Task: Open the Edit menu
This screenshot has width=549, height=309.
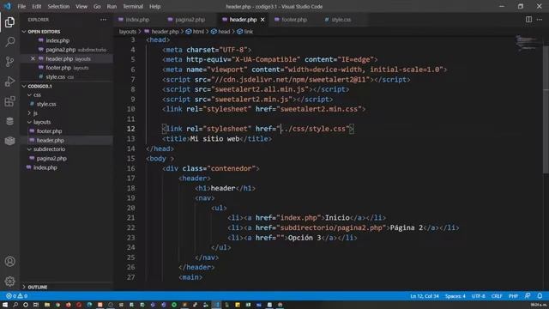Action: tap(36, 6)
